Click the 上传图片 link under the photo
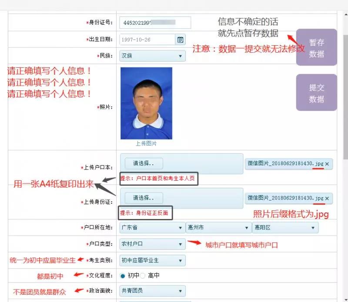 pos(146,143)
